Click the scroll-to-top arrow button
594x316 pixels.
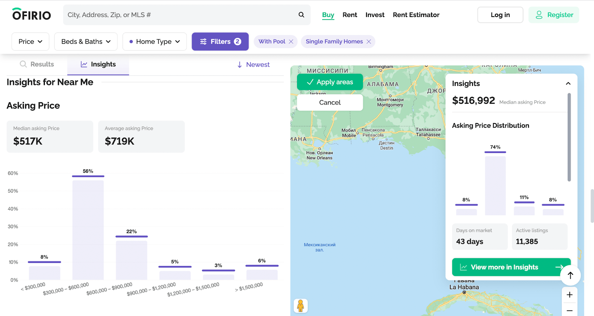click(570, 275)
